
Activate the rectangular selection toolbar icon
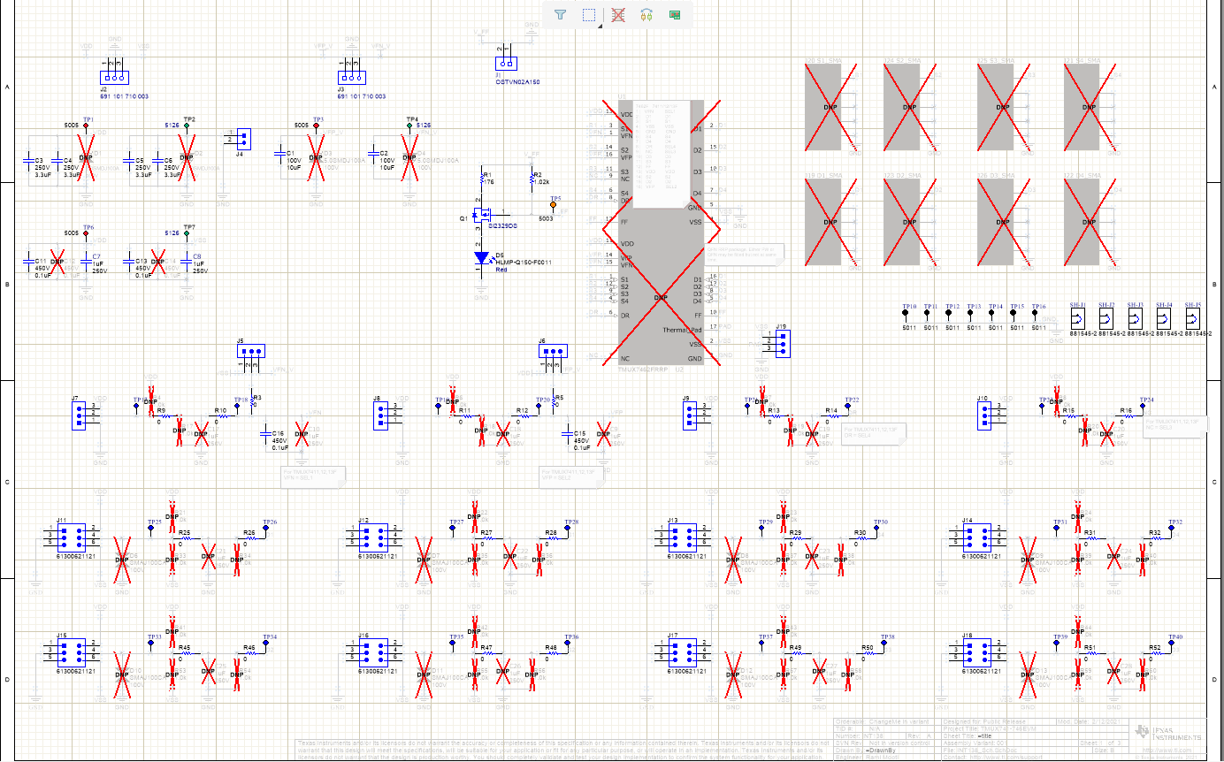point(589,15)
